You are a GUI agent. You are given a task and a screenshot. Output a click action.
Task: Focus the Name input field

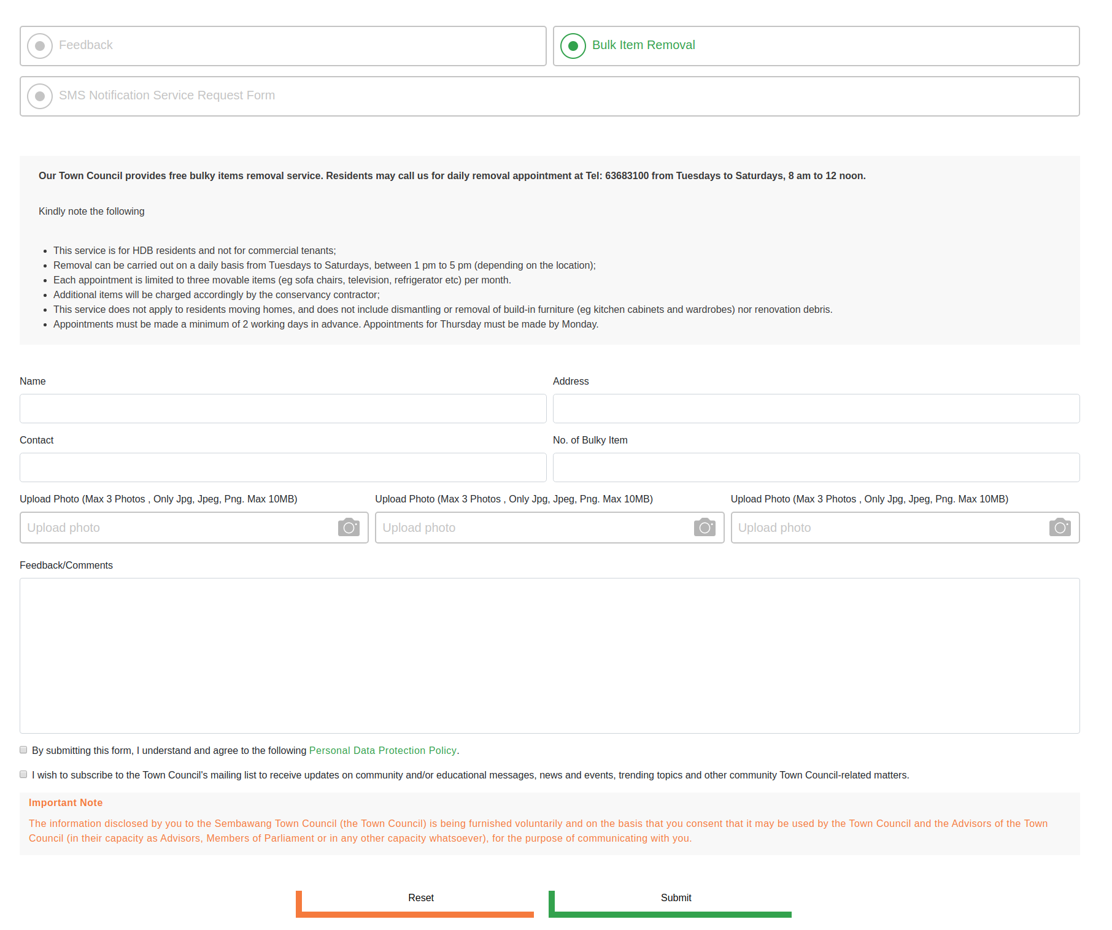tap(283, 409)
